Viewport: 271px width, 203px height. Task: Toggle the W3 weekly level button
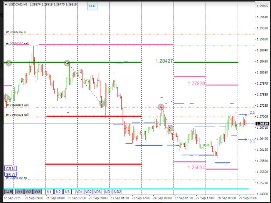37,192
